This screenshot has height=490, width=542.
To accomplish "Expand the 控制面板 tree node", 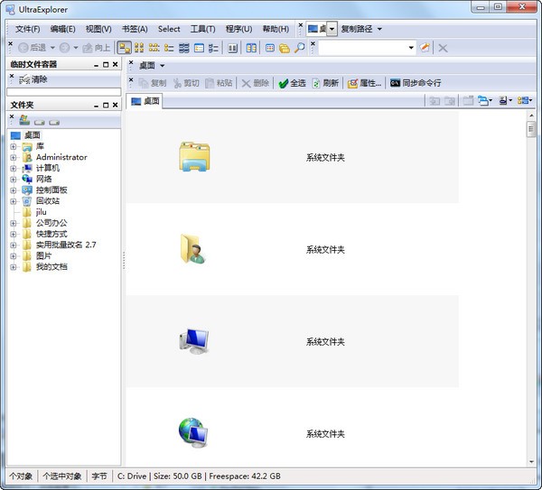I will [x=14, y=190].
